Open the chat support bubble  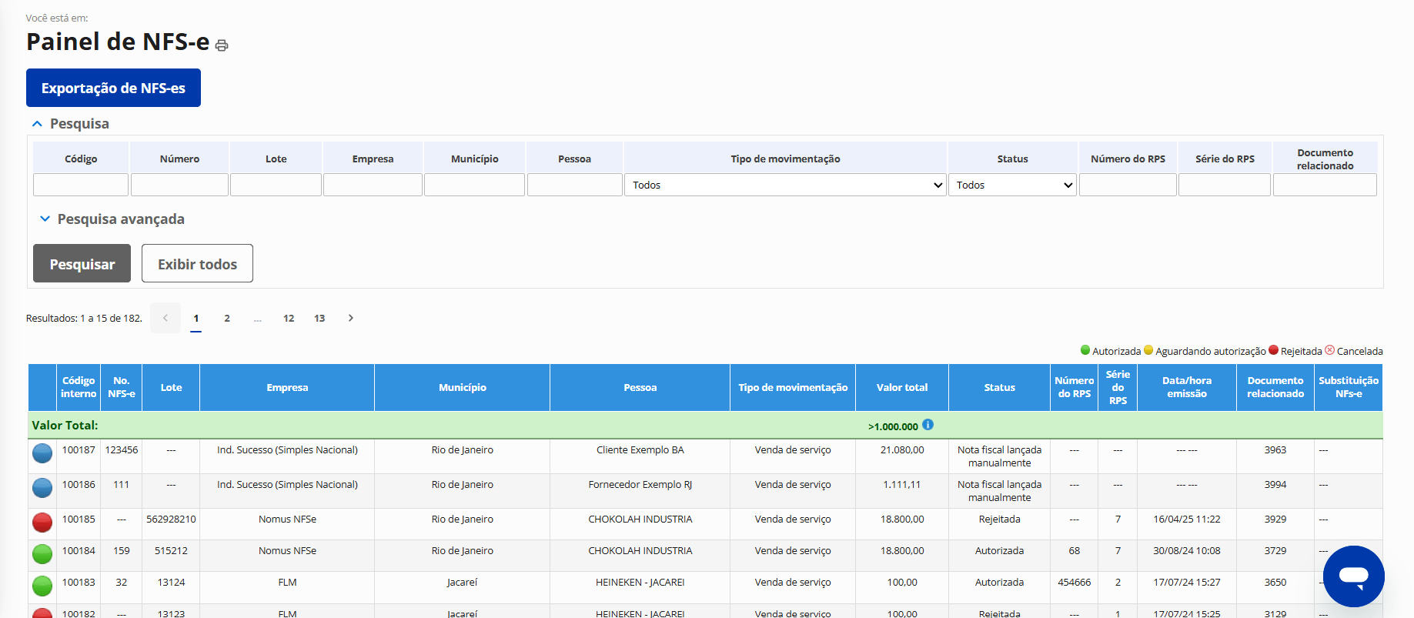[1352, 576]
